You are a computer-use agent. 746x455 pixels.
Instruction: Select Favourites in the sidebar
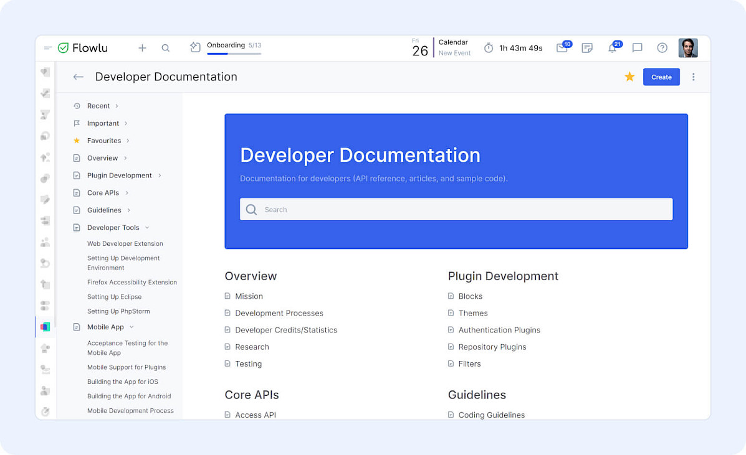[103, 141]
